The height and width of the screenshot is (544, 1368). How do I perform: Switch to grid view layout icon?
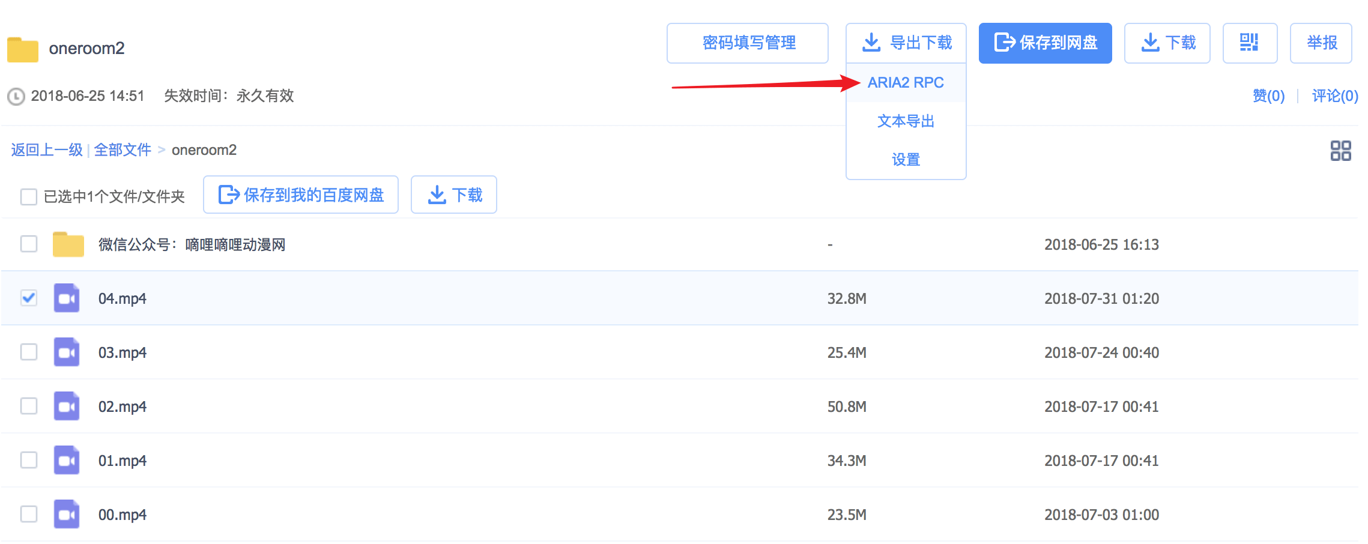pos(1340,151)
